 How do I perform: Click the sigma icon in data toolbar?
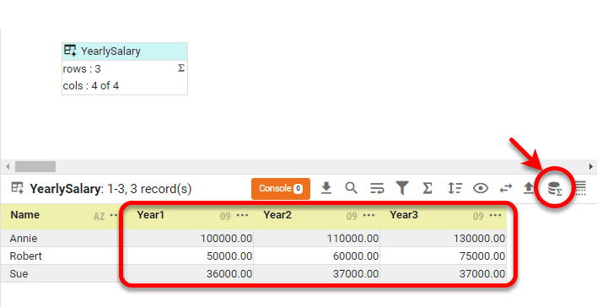(428, 188)
